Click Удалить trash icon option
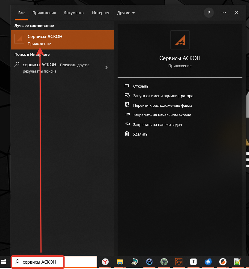This screenshot has width=249, height=269. (140, 134)
